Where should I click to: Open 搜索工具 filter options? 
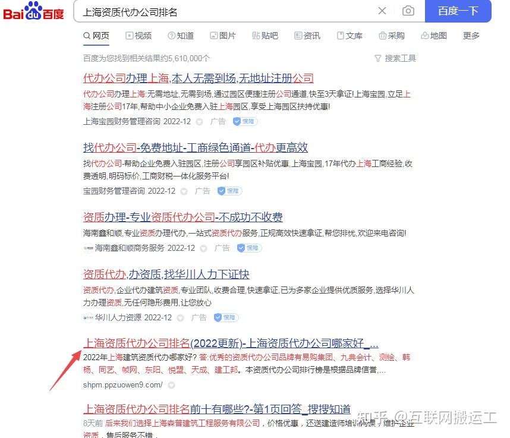[x=395, y=58]
